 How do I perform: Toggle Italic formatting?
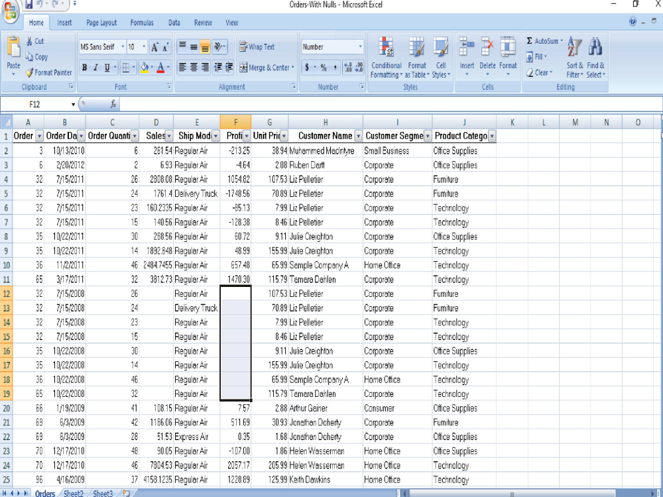[x=95, y=67]
